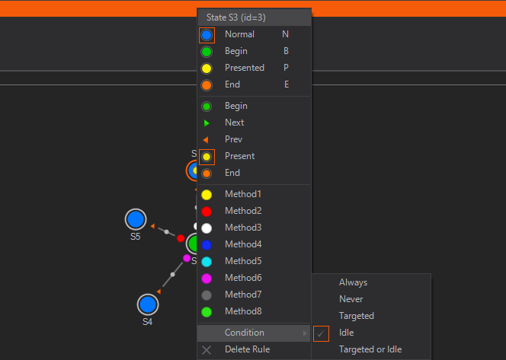Choose Method4 from context menu
Image resolution: width=506 pixels, height=360 pixels.
coord(243,244)
